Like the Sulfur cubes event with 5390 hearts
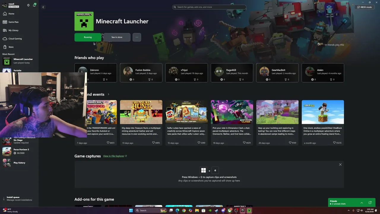This screenshot has height=214, width=380. point(199,143)
